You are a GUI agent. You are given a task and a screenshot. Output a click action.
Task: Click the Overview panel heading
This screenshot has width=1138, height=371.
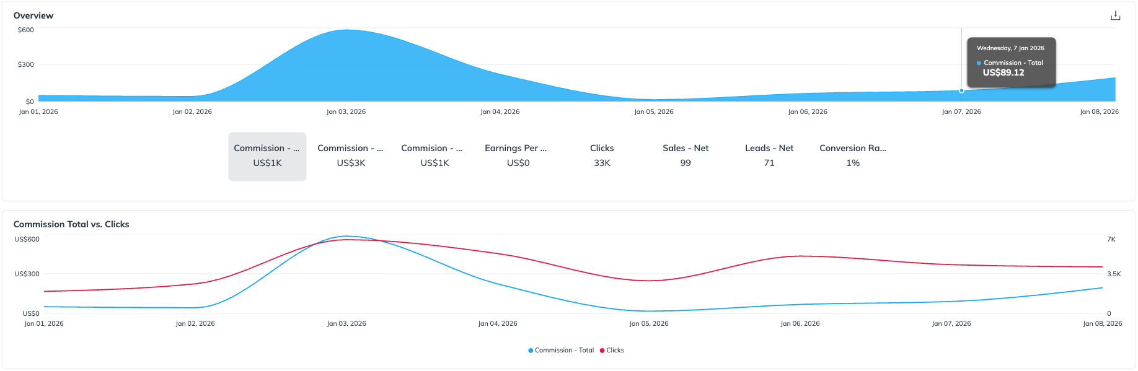point(33,15)
